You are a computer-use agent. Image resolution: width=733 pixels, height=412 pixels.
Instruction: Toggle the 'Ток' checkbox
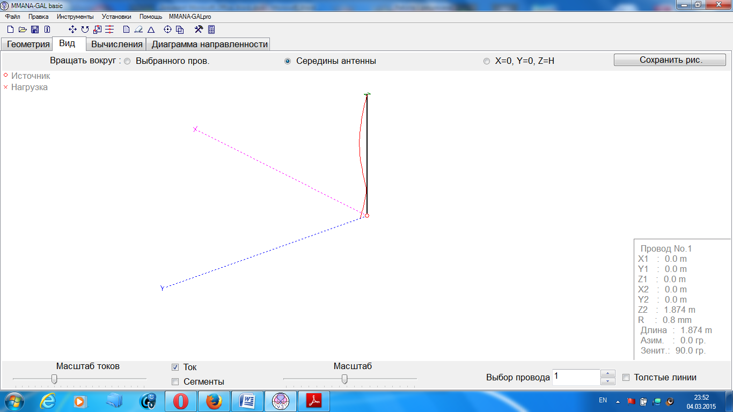(175, 367)
